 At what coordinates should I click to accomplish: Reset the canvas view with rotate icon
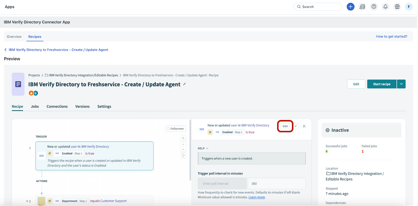(183, 138)
